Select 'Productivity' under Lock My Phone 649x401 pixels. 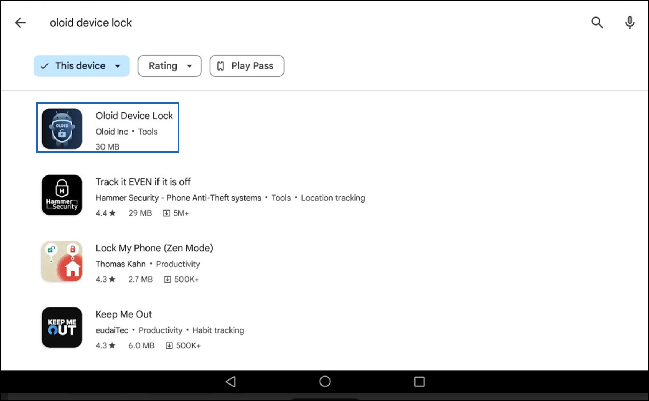pyautogui.click(x=178, y=264)
